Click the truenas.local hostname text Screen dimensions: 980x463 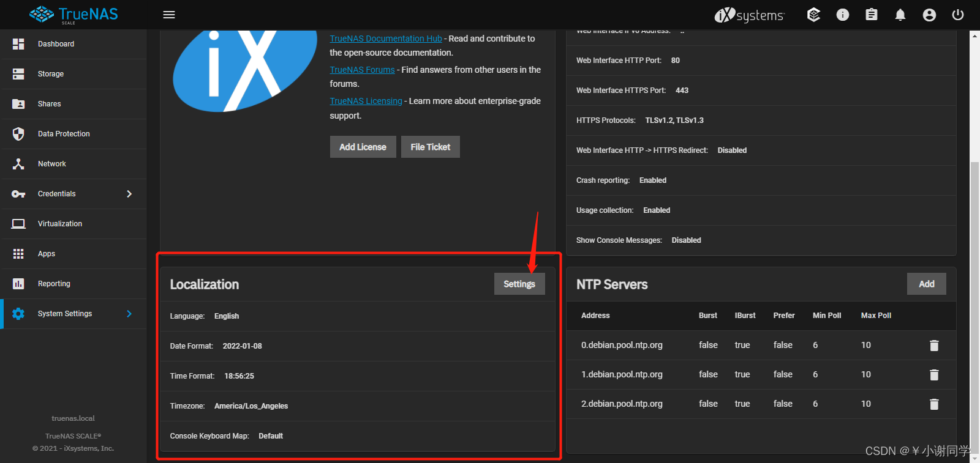point(73,418)
